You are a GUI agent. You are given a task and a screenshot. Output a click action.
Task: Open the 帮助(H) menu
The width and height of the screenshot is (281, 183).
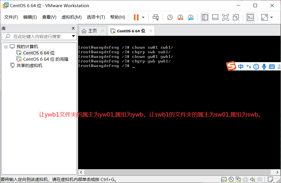click(117, 17)
